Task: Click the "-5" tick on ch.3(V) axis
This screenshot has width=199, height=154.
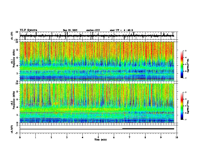Action: click(x=17, y=133)
